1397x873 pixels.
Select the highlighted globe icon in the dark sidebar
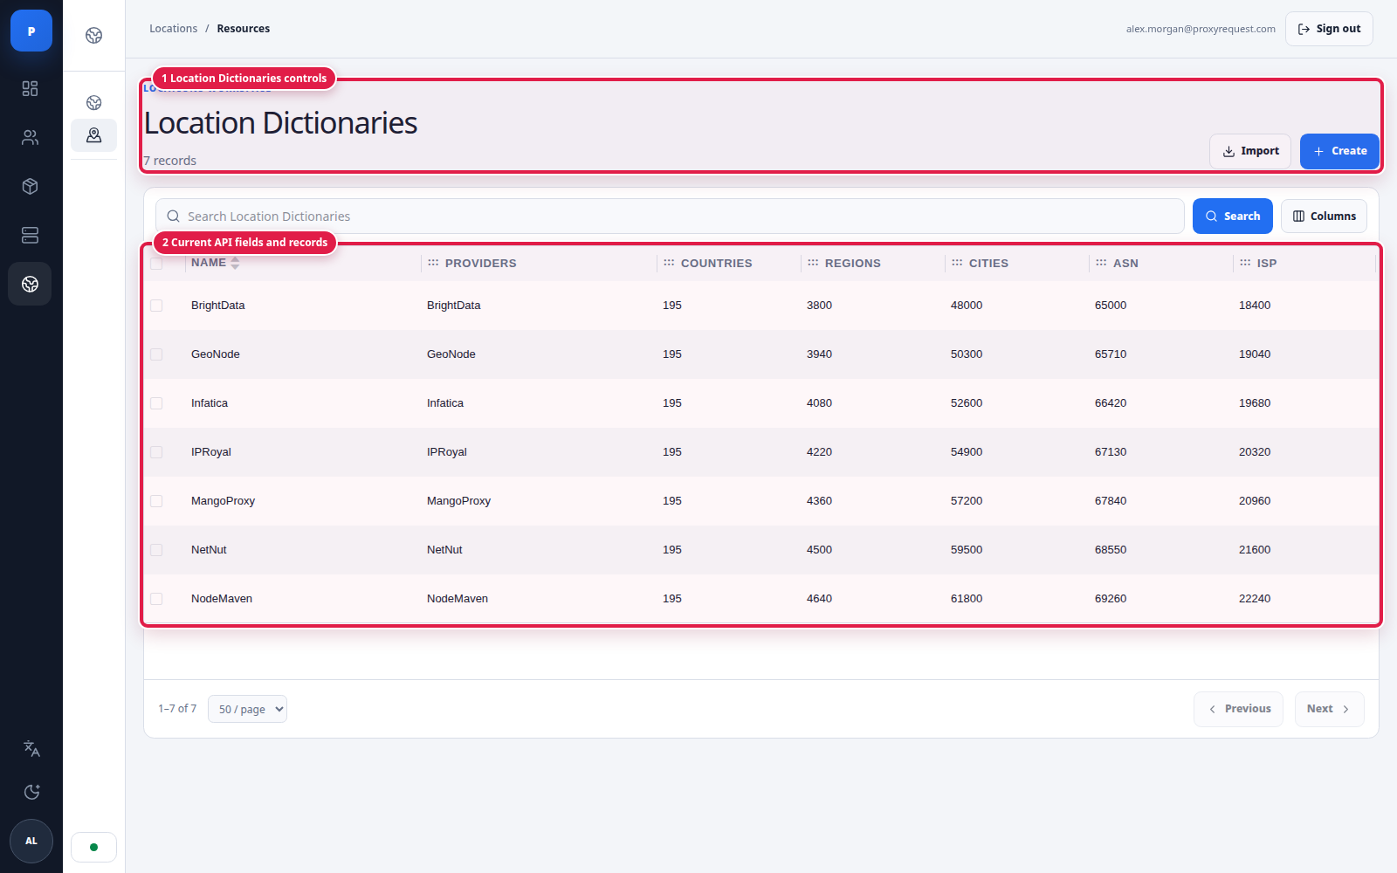31,284
